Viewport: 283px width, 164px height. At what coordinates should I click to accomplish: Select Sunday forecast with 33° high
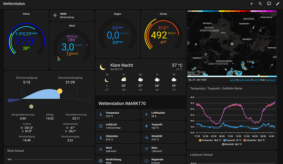click(123, 82)
